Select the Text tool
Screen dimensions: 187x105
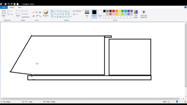pos(40,12)
